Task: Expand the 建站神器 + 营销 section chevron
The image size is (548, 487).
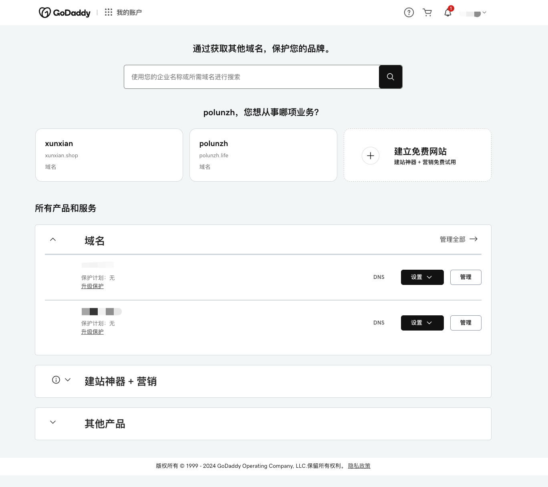Action: click(68, 380)
